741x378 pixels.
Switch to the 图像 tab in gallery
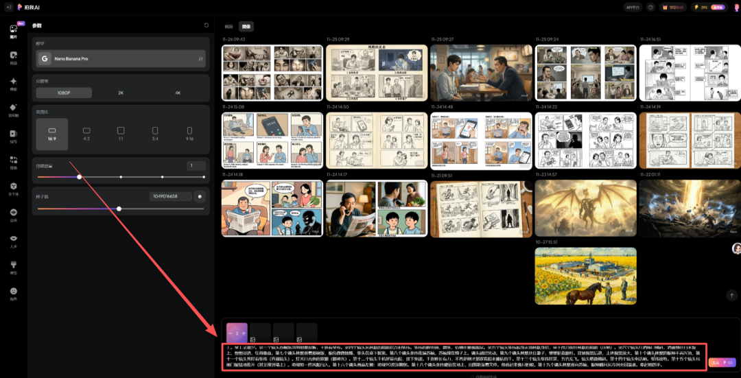point(246,26)
